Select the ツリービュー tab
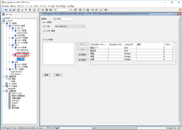182x130 pixels. coord(8,15)
